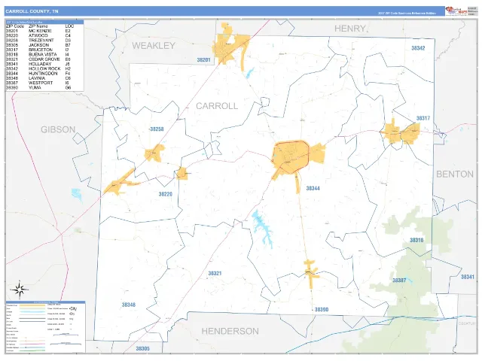Select HOLLOW ROCK in the ZIP index table

pos(44,68)
